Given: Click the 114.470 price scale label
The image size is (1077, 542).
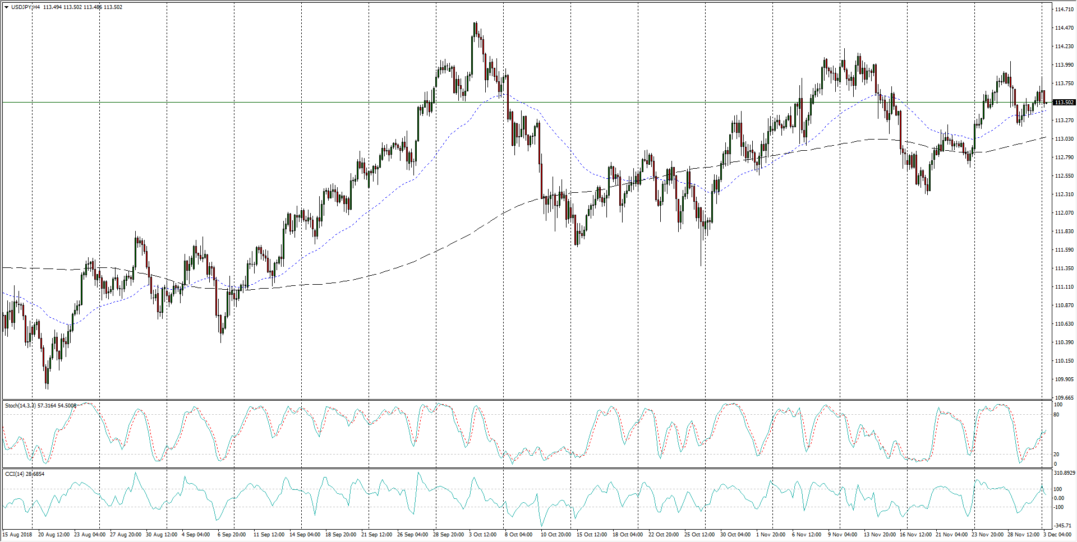Looking at the screenshot, I should click(1064, 28).
